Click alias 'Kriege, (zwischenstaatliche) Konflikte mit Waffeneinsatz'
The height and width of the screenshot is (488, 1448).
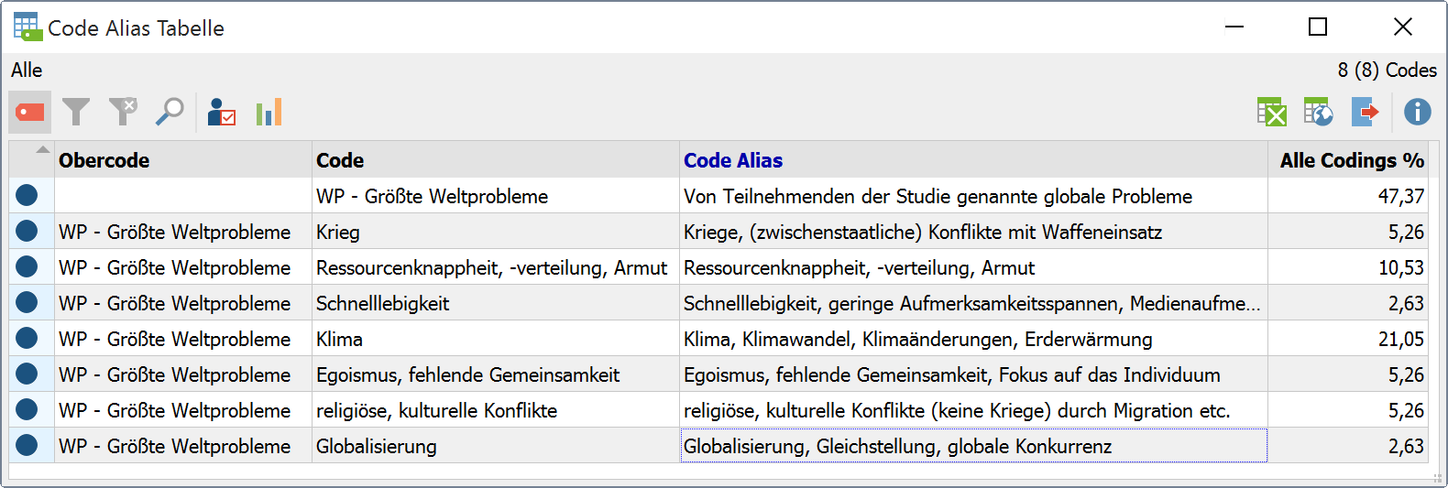(x=973, y=232)
